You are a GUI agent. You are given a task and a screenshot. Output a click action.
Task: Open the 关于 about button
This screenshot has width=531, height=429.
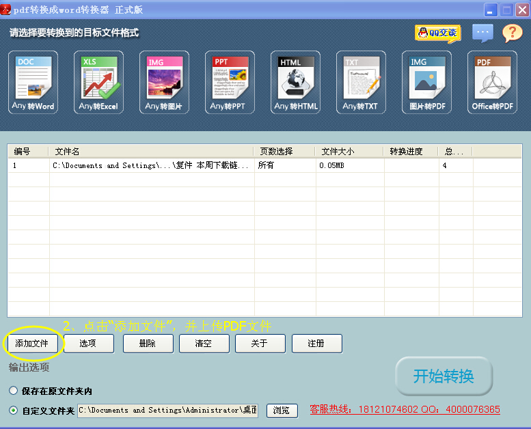pos(260,344)
